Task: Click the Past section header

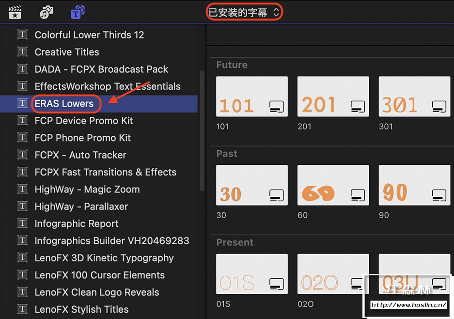Action: click(227, 154)
